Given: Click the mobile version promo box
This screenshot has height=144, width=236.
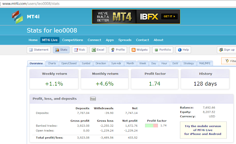Looking at the screenshot, I should coord(203,130).
